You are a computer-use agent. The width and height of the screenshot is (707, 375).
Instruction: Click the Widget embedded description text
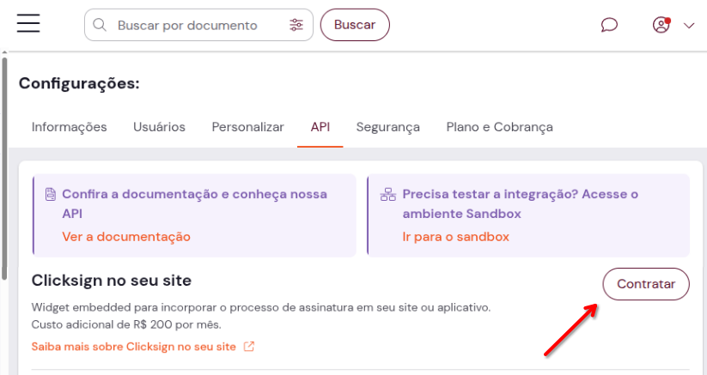(261, 308)
